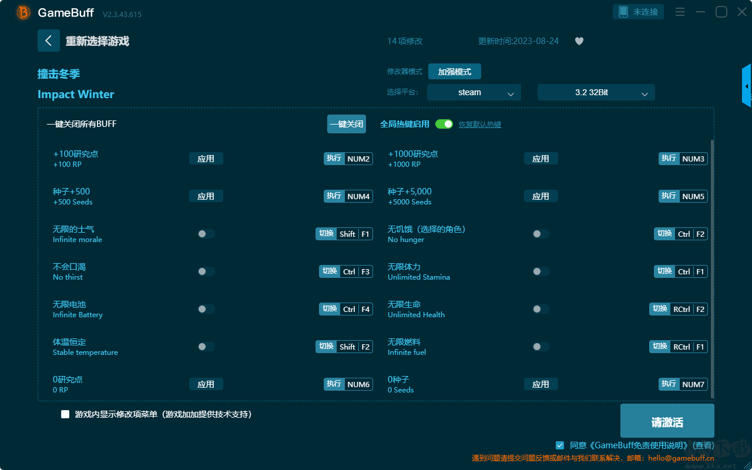Expand the blue side panel arrow
752x470 pixels.
click(x=747, y=86)
